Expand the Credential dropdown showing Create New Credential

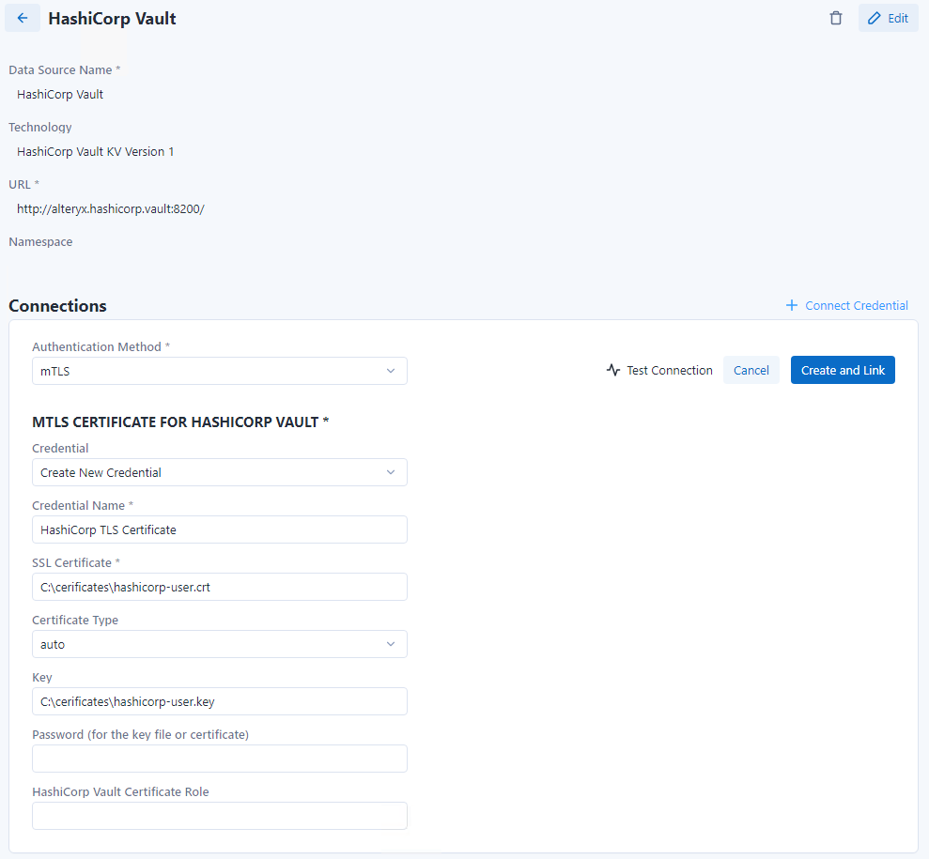click(x=219, y=472)
